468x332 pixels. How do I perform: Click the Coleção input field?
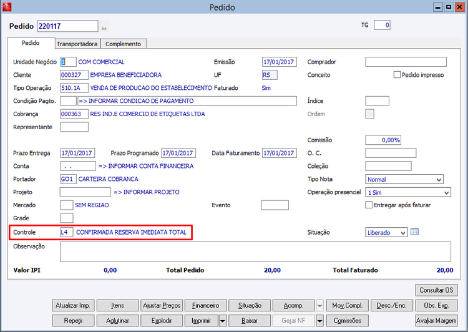[x=388, y=166]
